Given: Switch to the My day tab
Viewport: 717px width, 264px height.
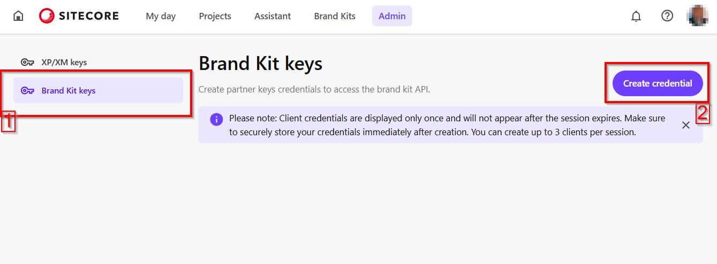Looking at the screenshot, I should [x=161, y=16].
